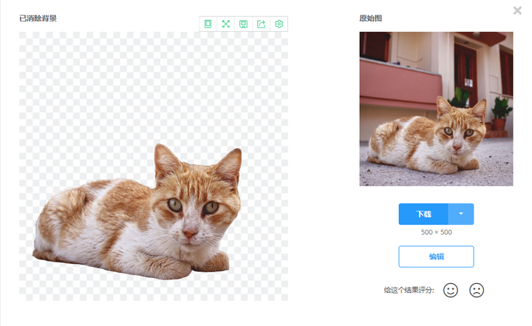This screenshot has width=532, height=326.
Task: Click the 原始图 heading label
Action: (371, 18)
